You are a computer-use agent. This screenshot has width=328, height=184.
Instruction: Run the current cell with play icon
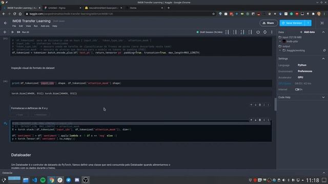12,32
